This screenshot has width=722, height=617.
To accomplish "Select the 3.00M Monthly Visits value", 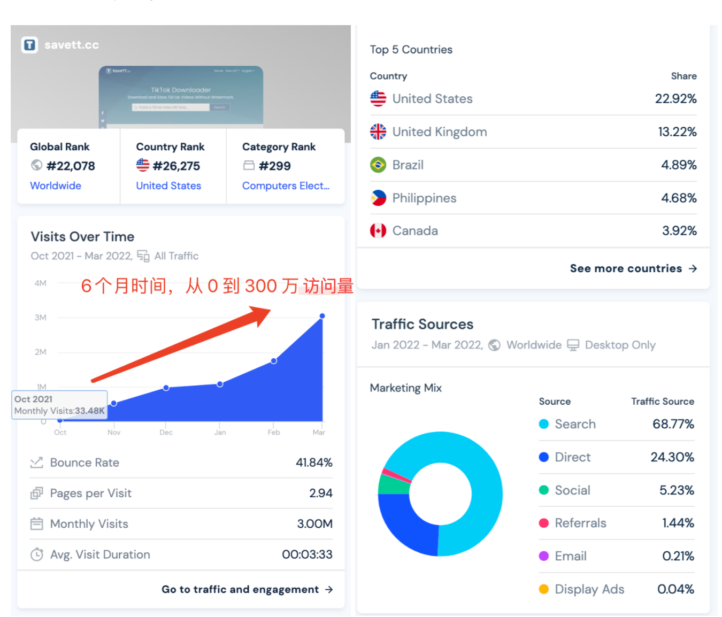I will pyautogui.click(x=315, y=523).
